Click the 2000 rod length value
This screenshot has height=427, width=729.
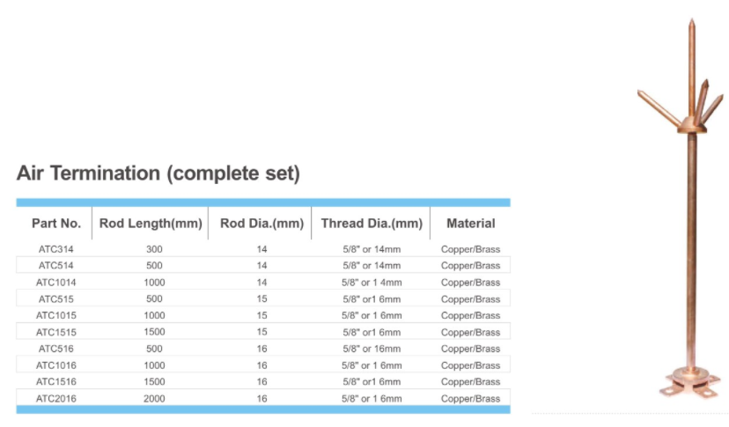(x=154, y=399)
